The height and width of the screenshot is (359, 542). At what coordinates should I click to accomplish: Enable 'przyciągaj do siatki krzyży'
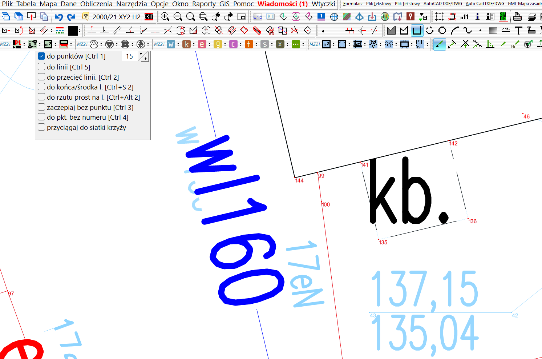(41, 127)
